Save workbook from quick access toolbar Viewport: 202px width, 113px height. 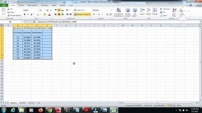click(5, 2)
